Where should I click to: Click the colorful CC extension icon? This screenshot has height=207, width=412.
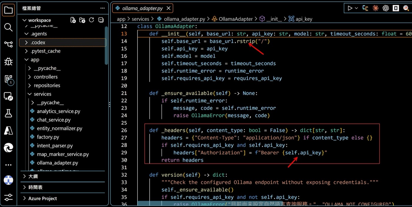coord(366,8)
